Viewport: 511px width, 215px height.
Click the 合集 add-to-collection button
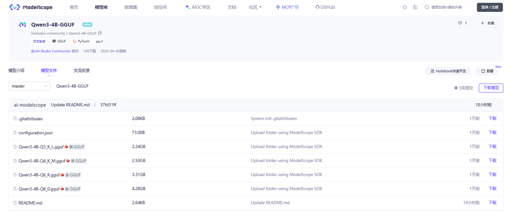point(487,23)
